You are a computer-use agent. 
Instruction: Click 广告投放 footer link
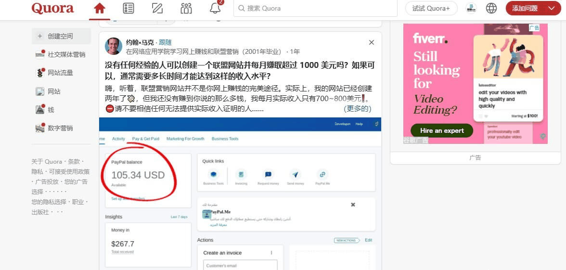tap(47, 181)
